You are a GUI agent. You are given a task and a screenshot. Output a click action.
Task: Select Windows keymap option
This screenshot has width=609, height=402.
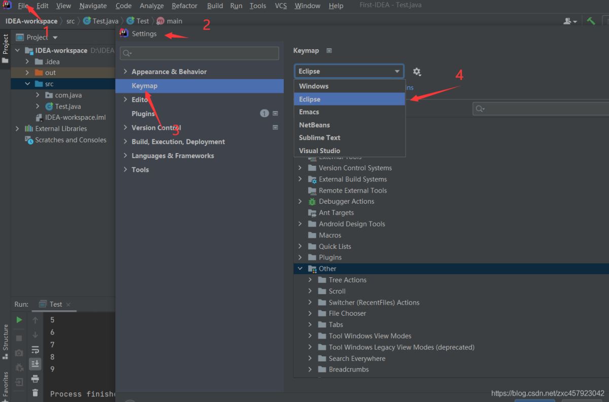[350, 86]
